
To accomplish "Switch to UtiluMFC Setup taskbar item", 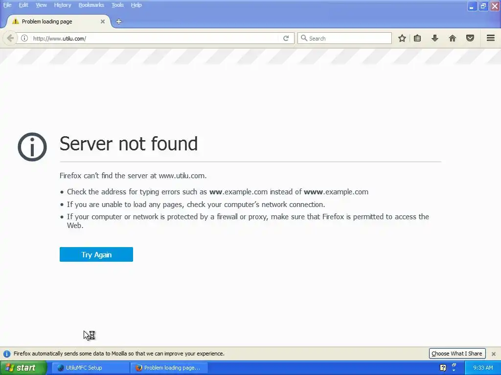I will 91,368.
